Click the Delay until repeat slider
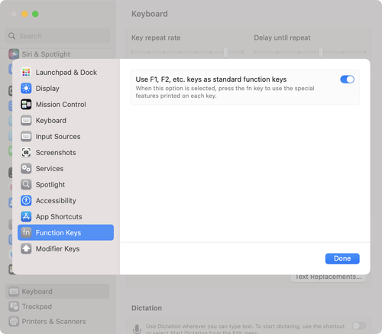The width and height of the screenshot is (382, 334). pos(310,52)
